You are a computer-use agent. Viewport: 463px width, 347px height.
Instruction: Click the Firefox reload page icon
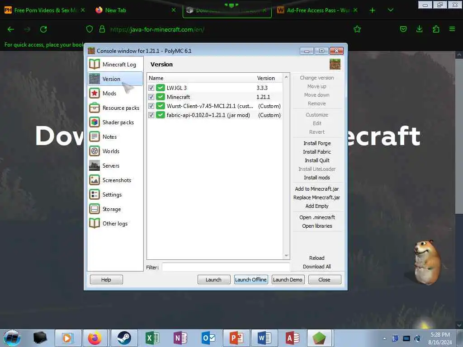pos(43,29)
